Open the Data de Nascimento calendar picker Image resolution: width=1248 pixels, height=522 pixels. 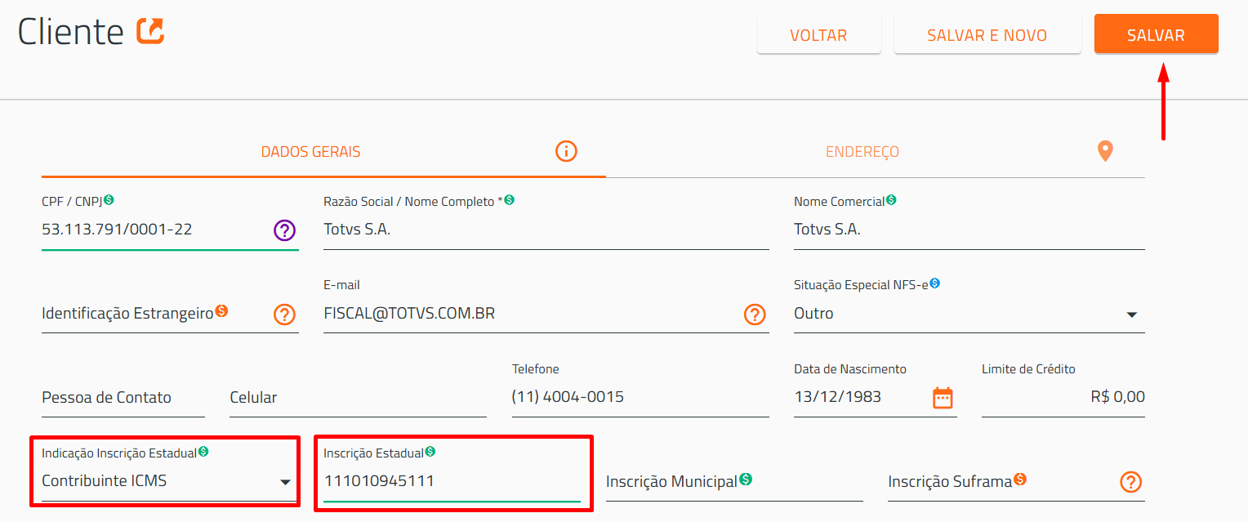(x=943, y=398)
